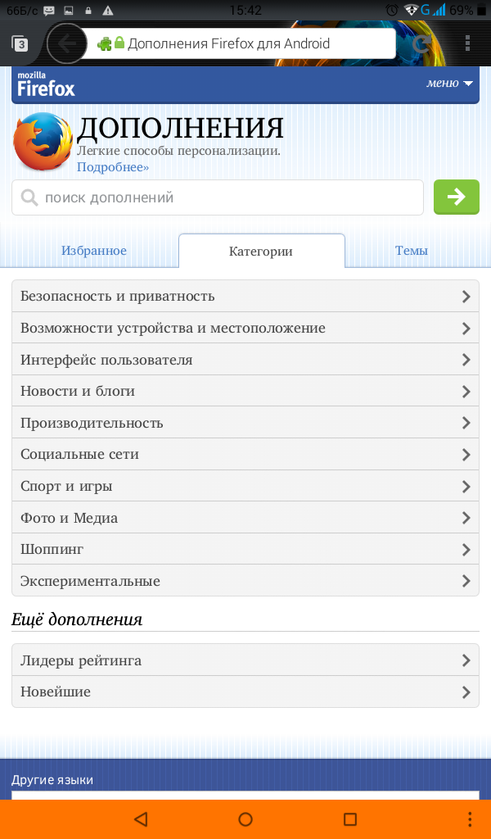Switch to the Избранное tab
491x839 pixels.
click(94, 251)
